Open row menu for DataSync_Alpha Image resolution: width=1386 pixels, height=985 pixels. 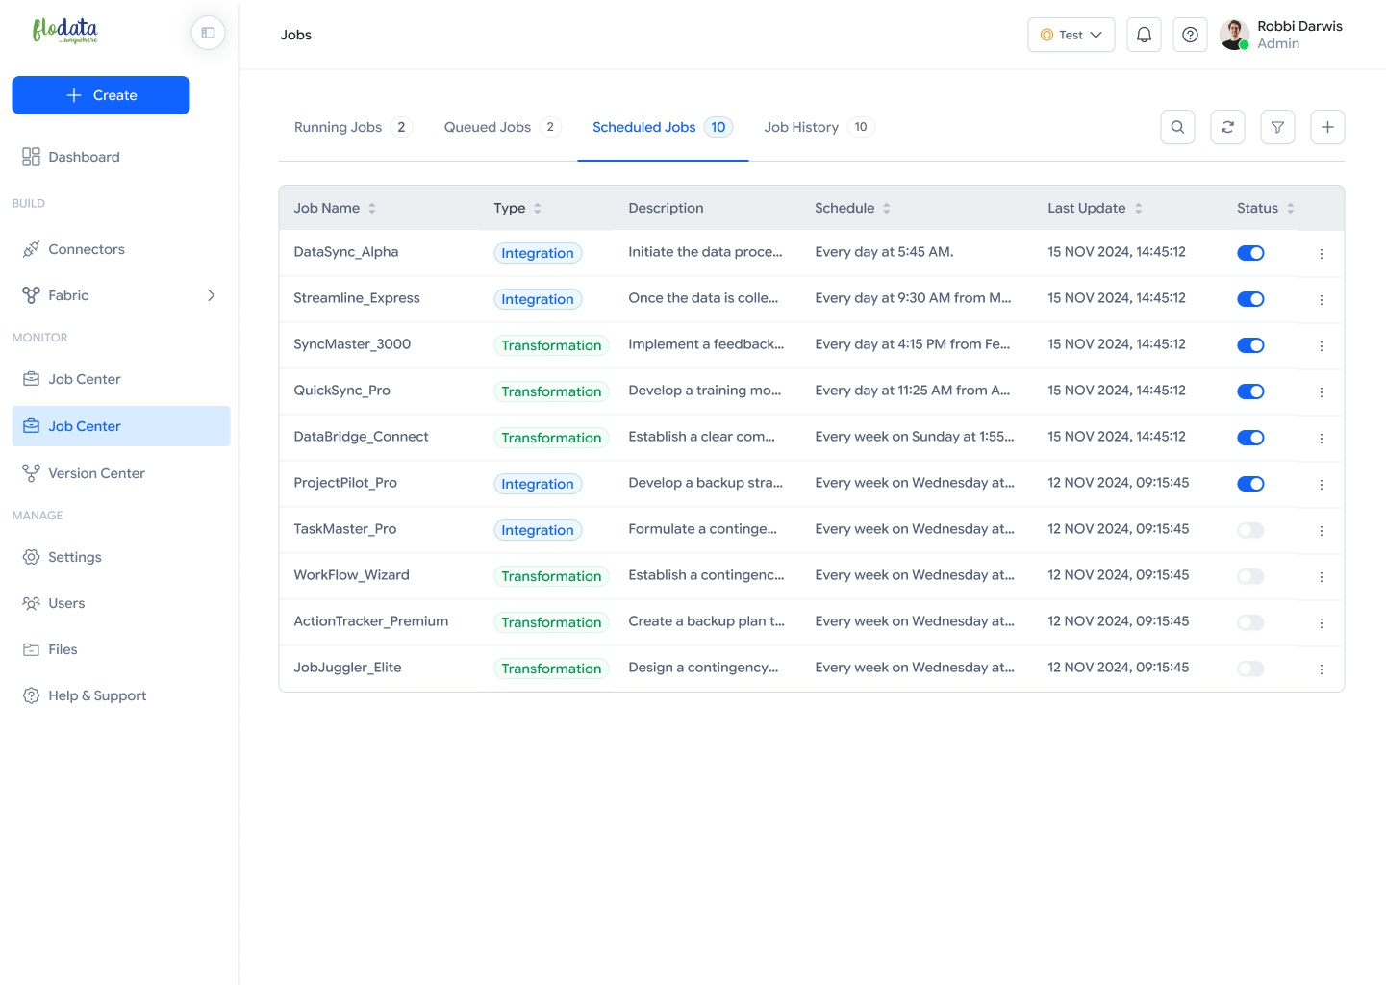(1321, 254)
